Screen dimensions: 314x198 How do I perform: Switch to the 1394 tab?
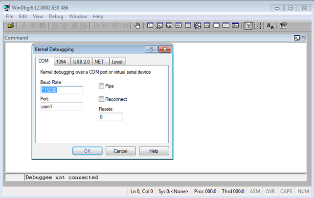tap(61, 62)
